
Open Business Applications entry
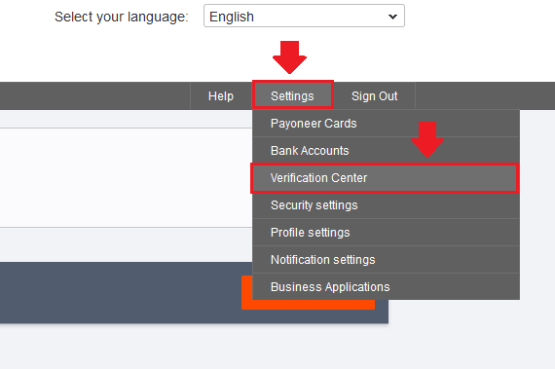386,286
